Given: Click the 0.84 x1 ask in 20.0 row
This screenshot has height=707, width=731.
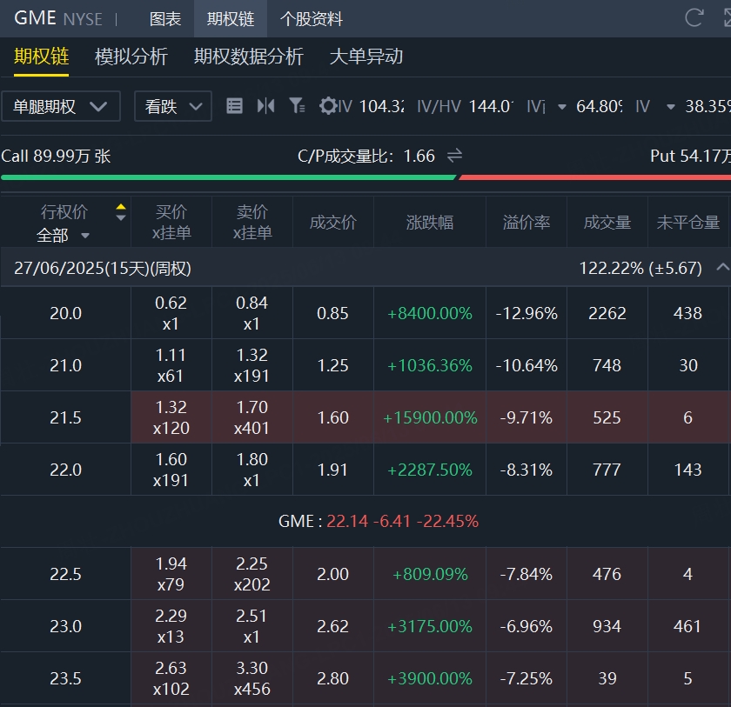Looking at the screenshot, I should tap(252, 313).
